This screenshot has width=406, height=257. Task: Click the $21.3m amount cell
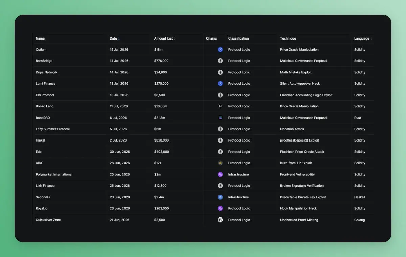tap(160, 118)
